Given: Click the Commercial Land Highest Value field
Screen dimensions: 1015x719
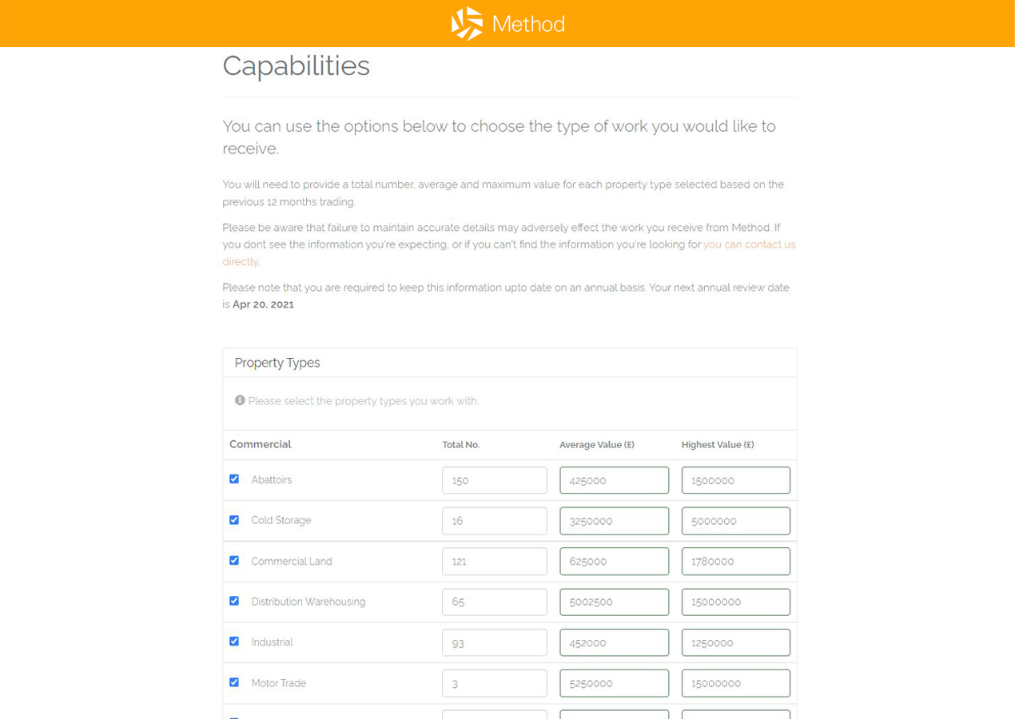Looking at the screenshot, I should [x=736, y=562].
